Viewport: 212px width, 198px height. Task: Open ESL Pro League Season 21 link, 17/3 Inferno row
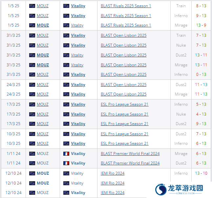click(x=124, y=104)
